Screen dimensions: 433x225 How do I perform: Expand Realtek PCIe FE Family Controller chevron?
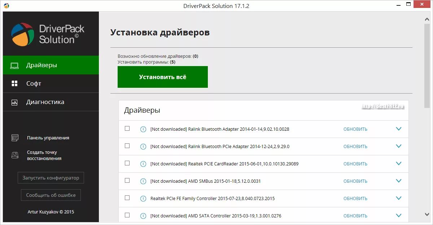point(399,198)
